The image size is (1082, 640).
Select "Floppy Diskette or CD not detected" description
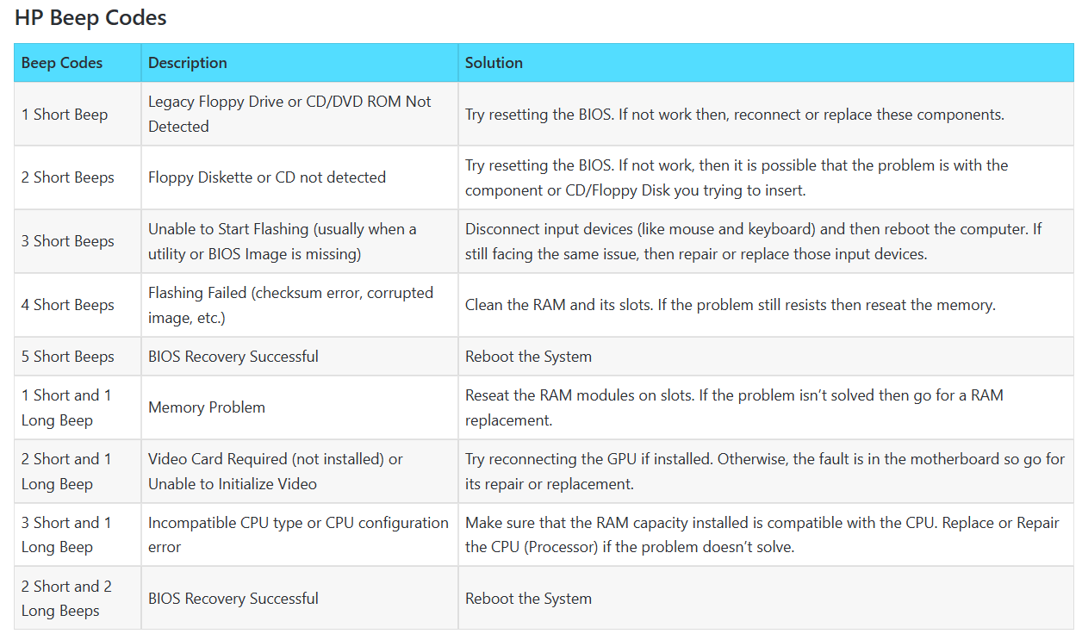[x=267, y=177]
